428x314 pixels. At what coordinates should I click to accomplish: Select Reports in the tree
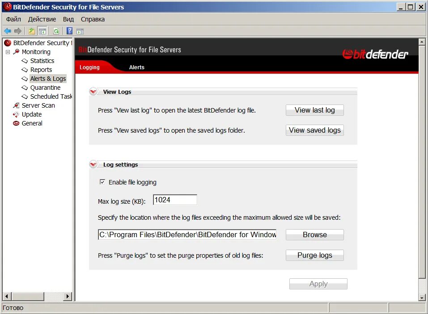pos(41,70)
